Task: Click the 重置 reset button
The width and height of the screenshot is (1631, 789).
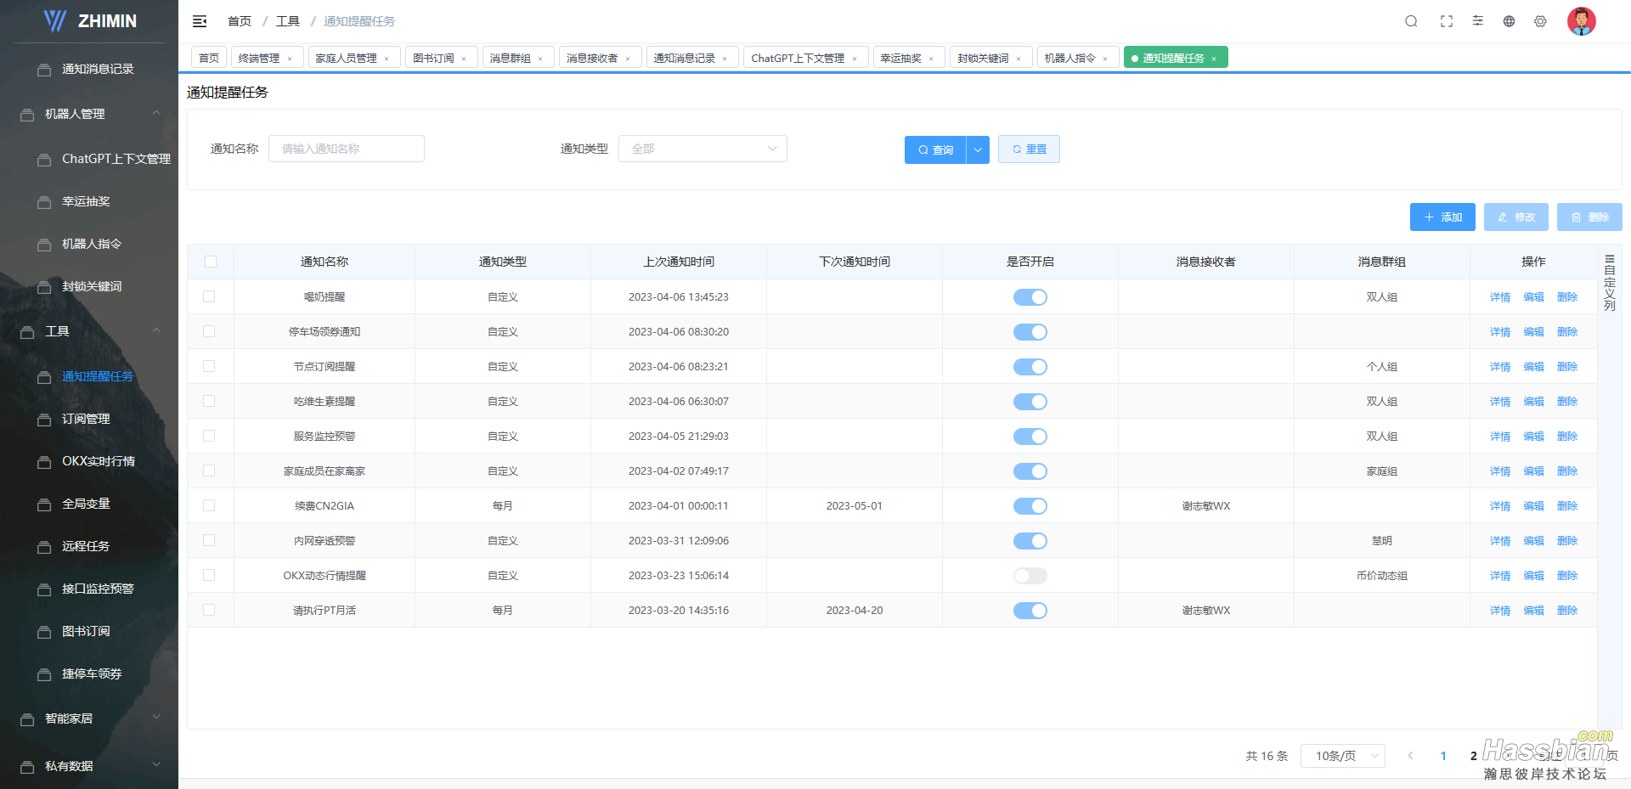Action: point(1029,149)
